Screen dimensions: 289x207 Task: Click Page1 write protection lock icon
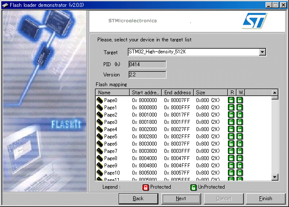(239, 107)
